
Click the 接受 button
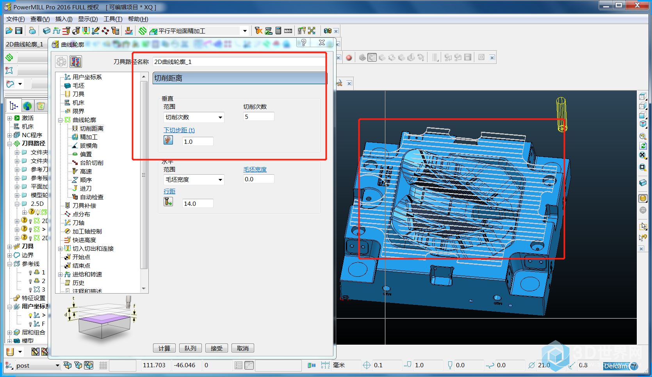[217, 348]
